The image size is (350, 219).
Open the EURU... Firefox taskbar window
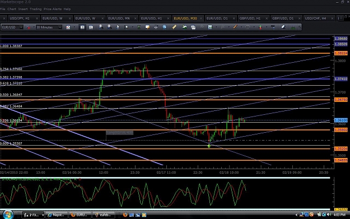pos(80,215)
